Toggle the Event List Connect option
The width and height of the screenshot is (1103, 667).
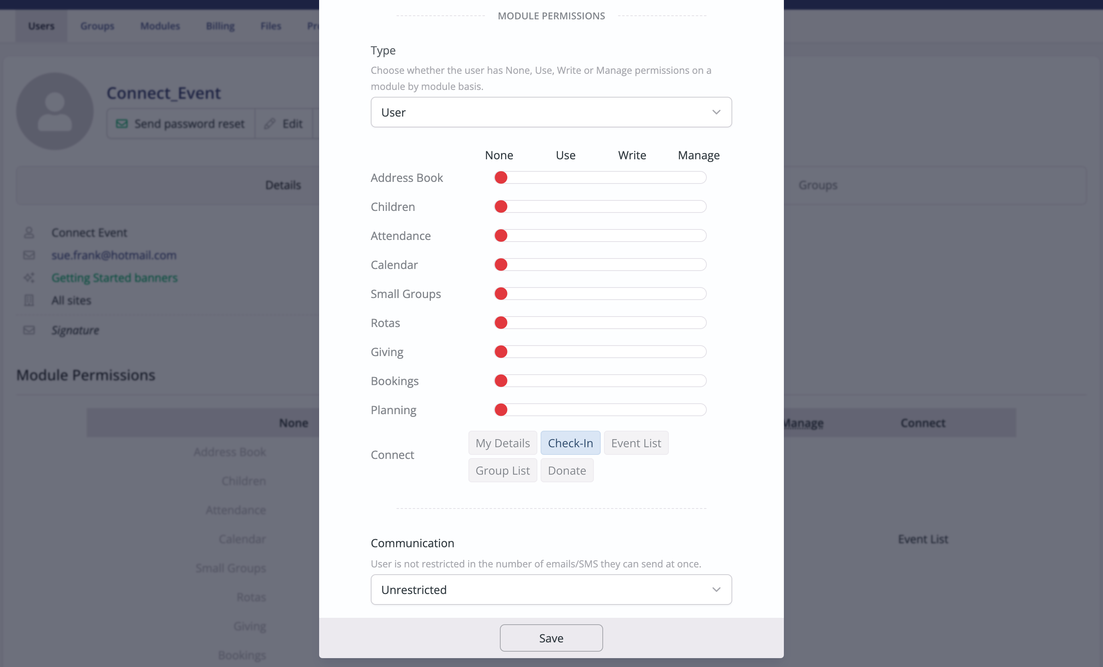636,443
